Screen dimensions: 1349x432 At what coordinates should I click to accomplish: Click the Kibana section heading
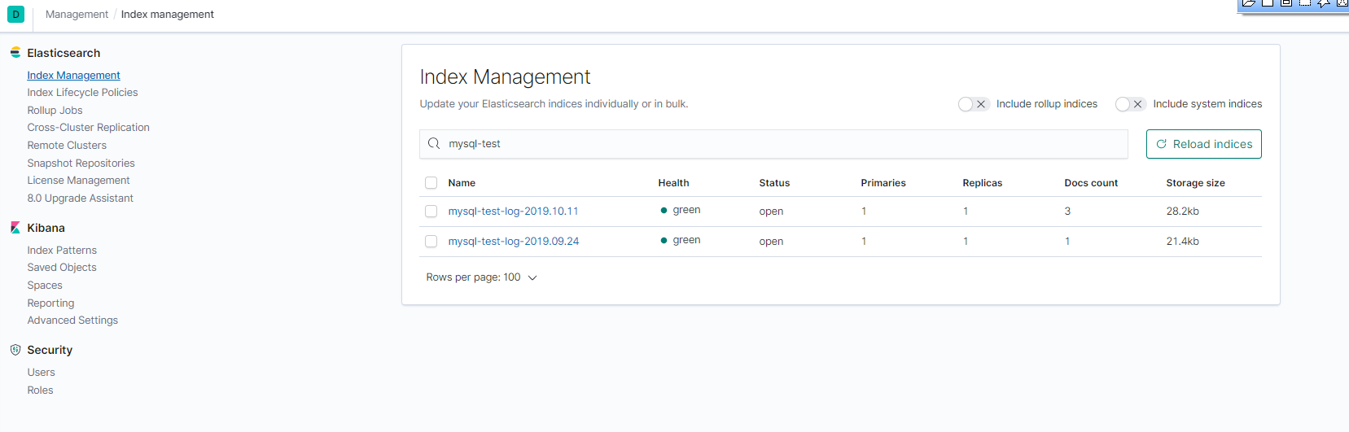pos(46,228)
